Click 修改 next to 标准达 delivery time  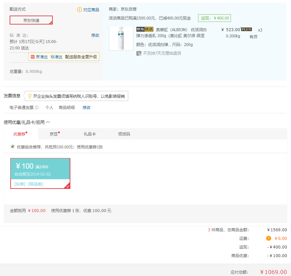(95, 35)
